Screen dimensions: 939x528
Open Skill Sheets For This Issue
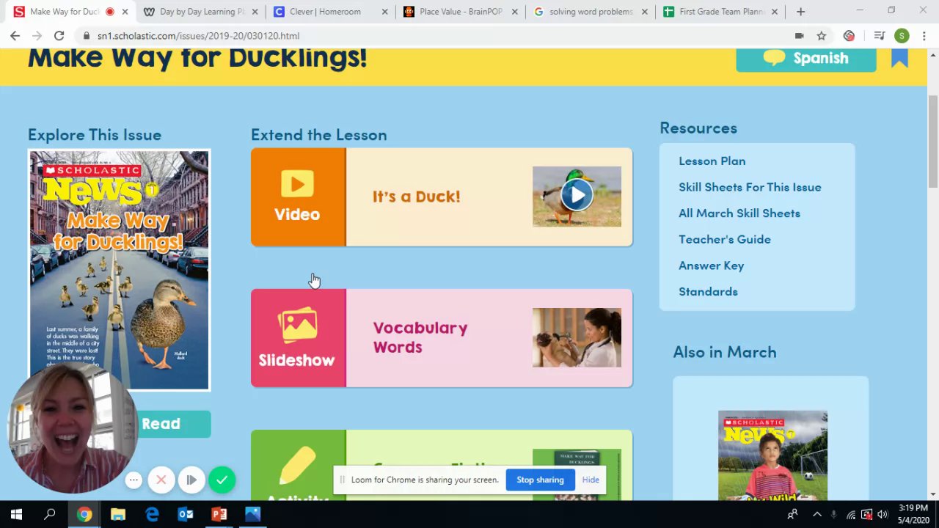coord(750,187)
